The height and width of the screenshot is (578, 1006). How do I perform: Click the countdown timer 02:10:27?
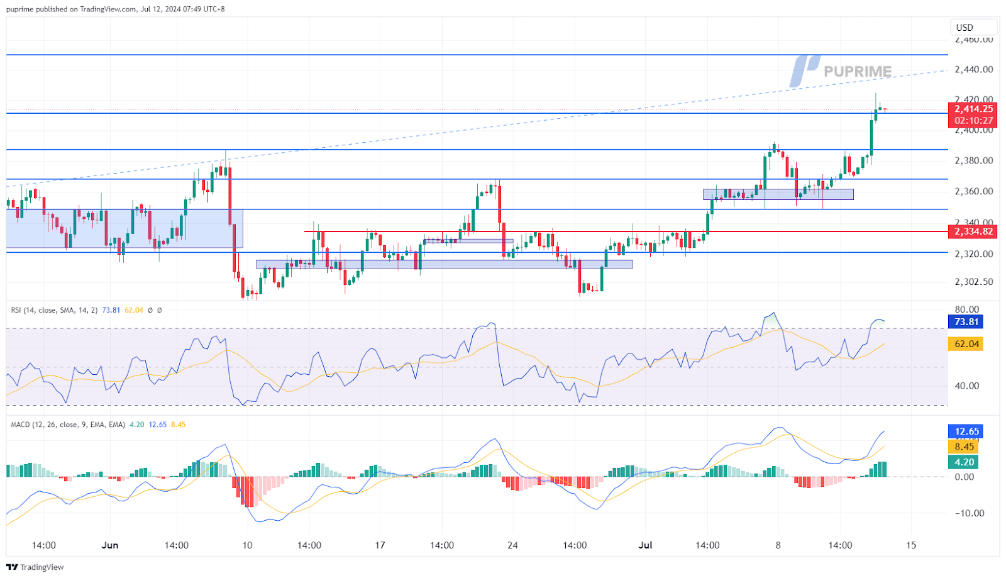973,121
